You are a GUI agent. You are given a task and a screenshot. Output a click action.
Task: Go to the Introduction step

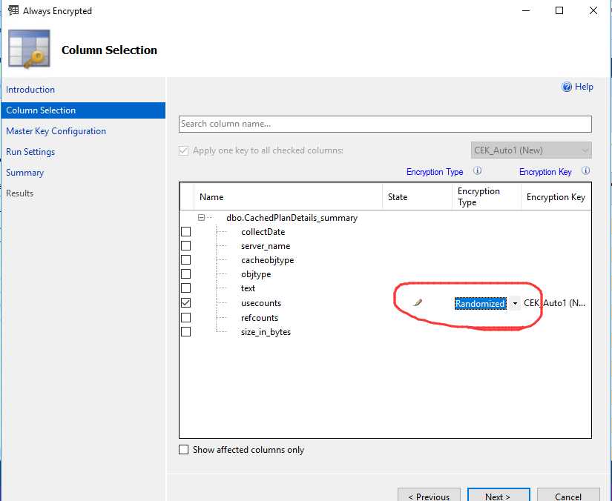[x=30, y=89]
